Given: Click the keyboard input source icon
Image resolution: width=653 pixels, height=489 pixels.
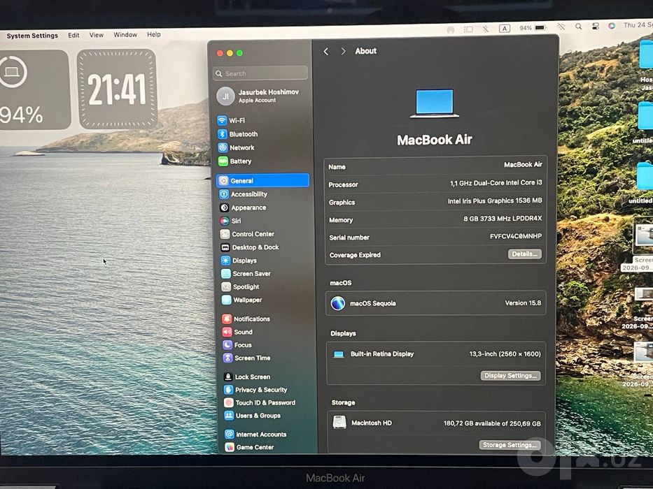Looking at the screenshot, I should [x=505, y=29].
